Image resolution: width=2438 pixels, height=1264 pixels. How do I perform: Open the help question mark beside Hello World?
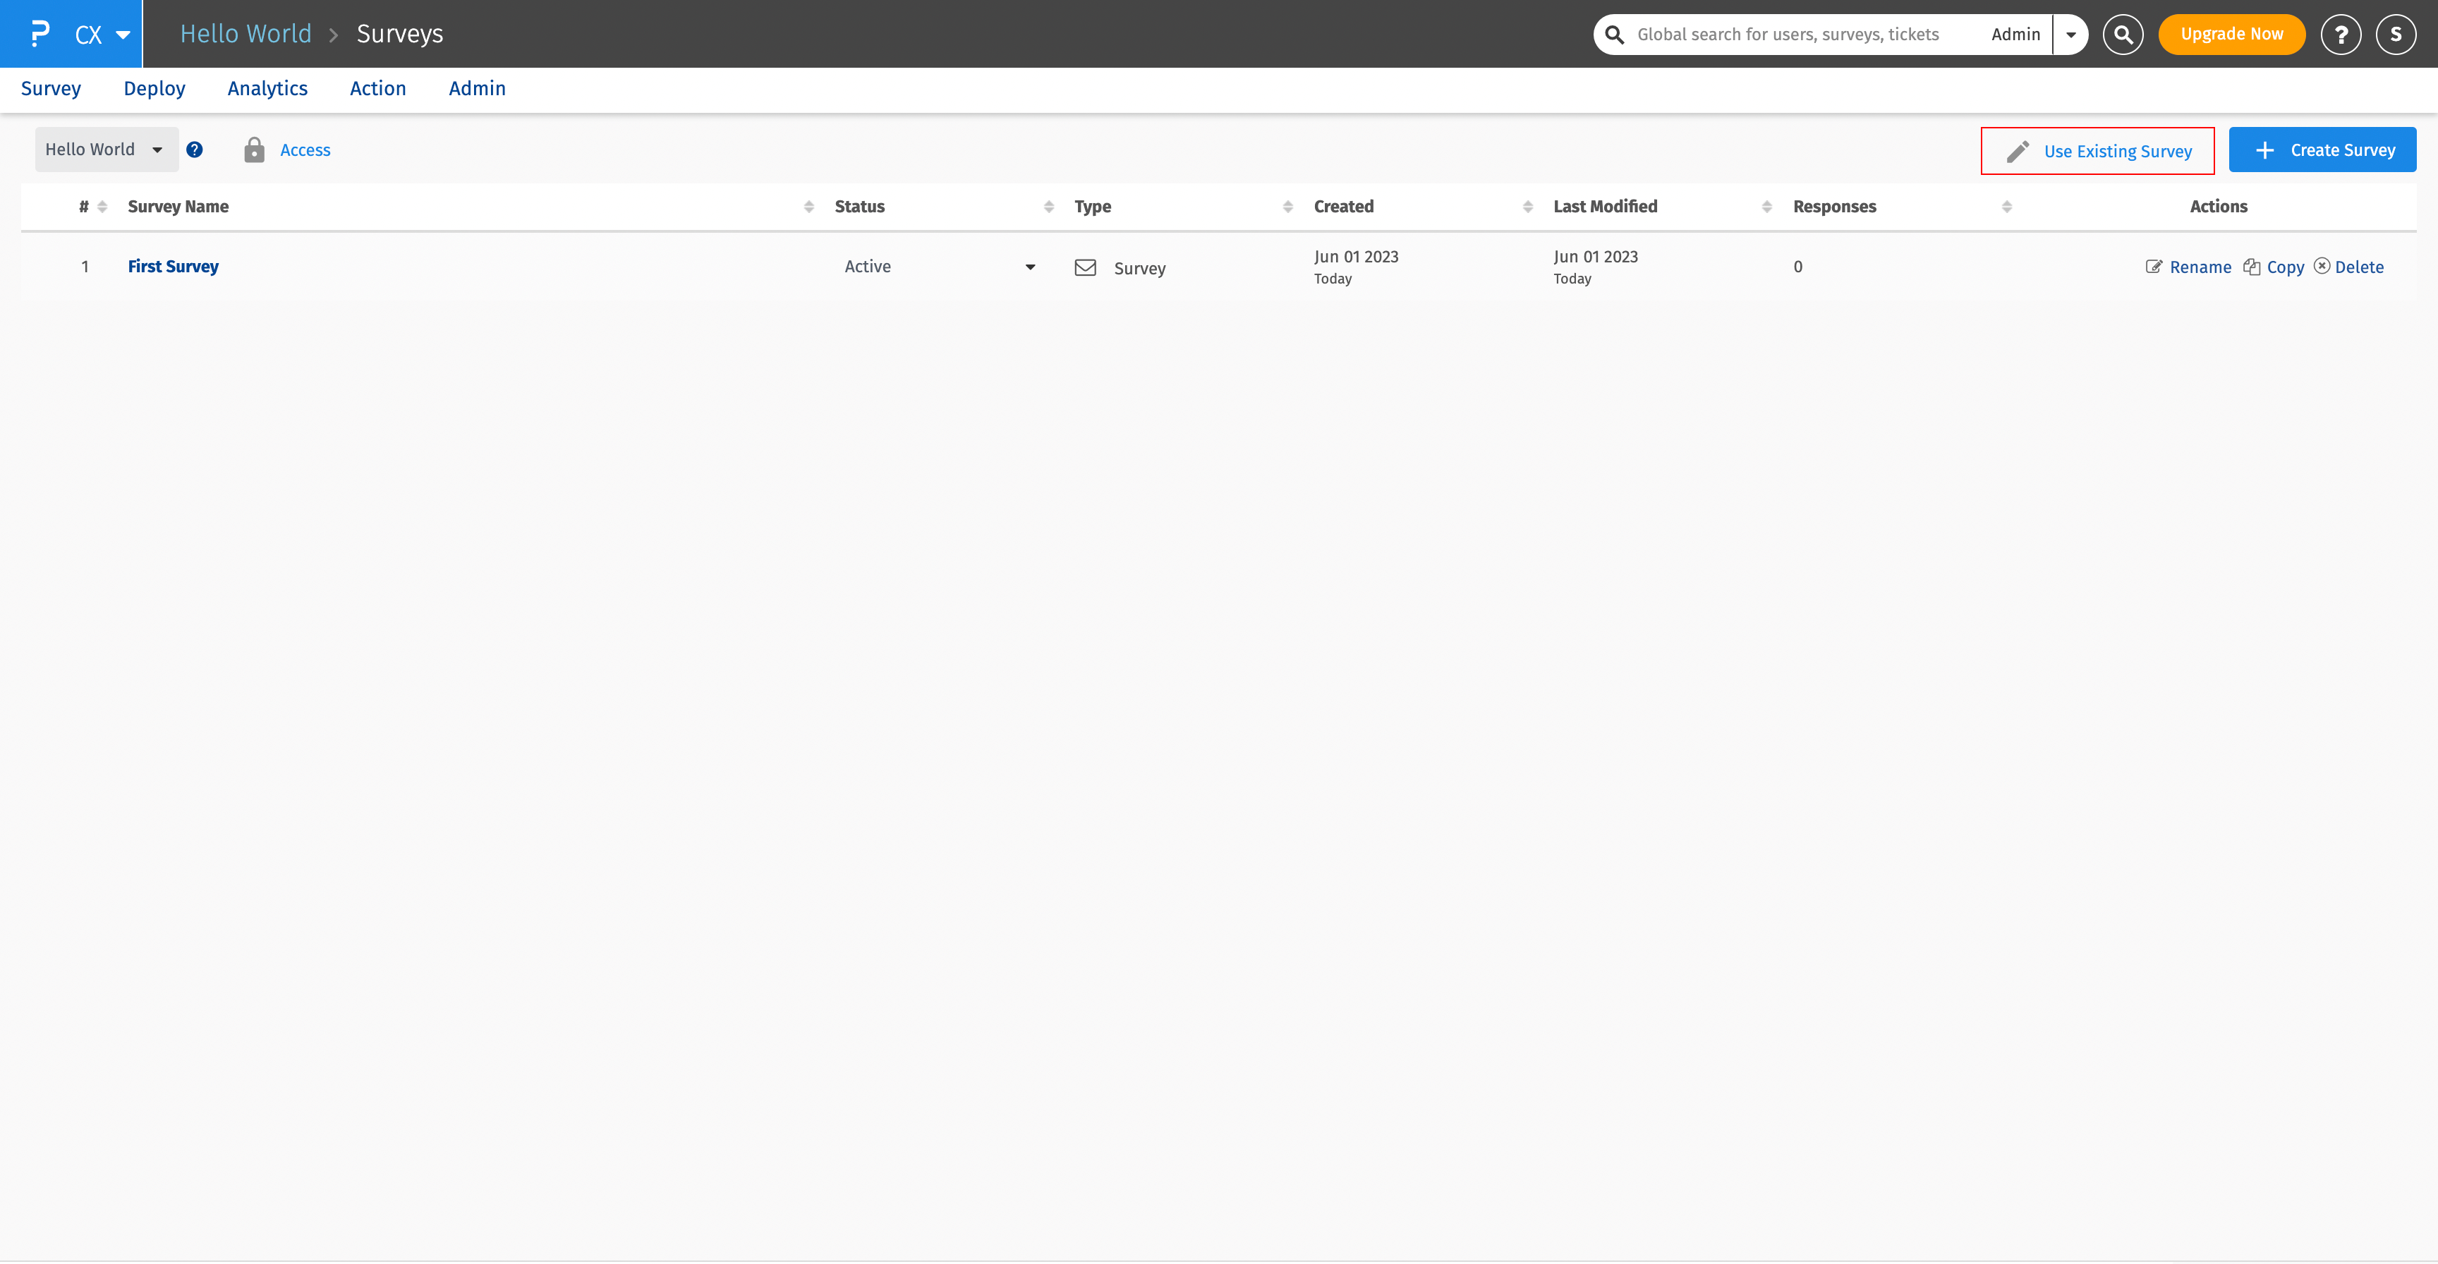(x=195, y=150)
